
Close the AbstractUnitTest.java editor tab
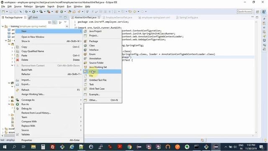pyautogui.click(x=99, y=18)
